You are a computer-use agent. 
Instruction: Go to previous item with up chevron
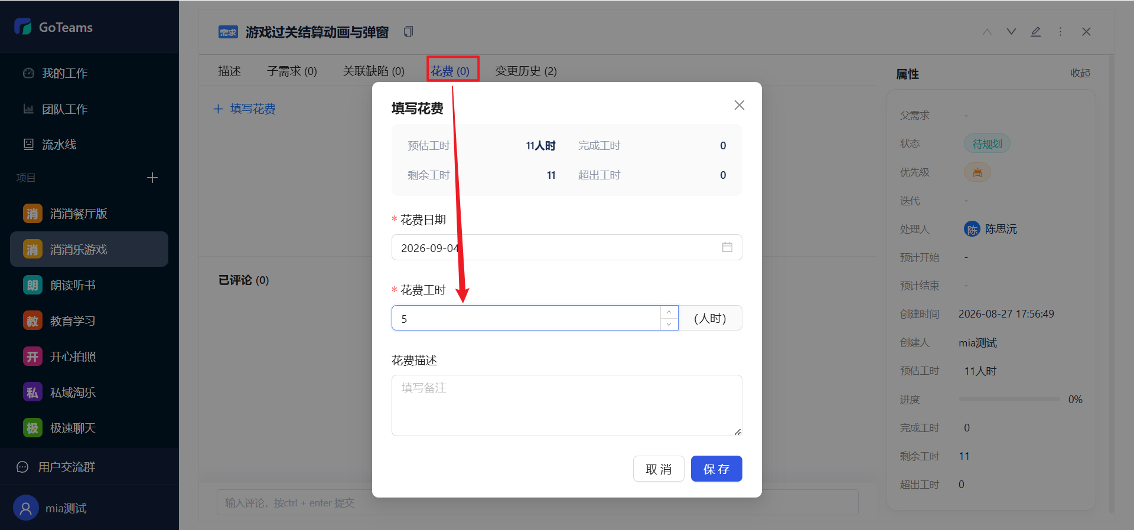coord(987,32)
